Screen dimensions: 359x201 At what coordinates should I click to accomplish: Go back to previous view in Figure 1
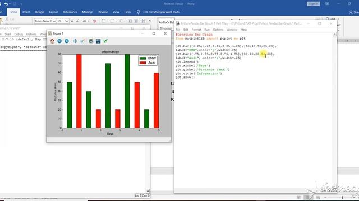[59, 41]
